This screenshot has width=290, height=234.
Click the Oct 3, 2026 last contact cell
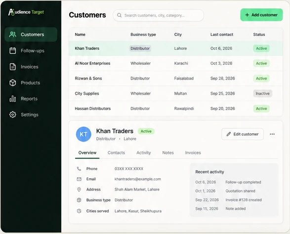point(221,63)
